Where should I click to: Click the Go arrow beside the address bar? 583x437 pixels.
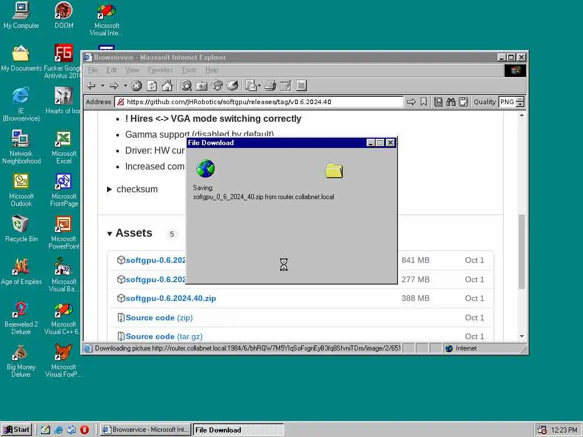(411, 102)
